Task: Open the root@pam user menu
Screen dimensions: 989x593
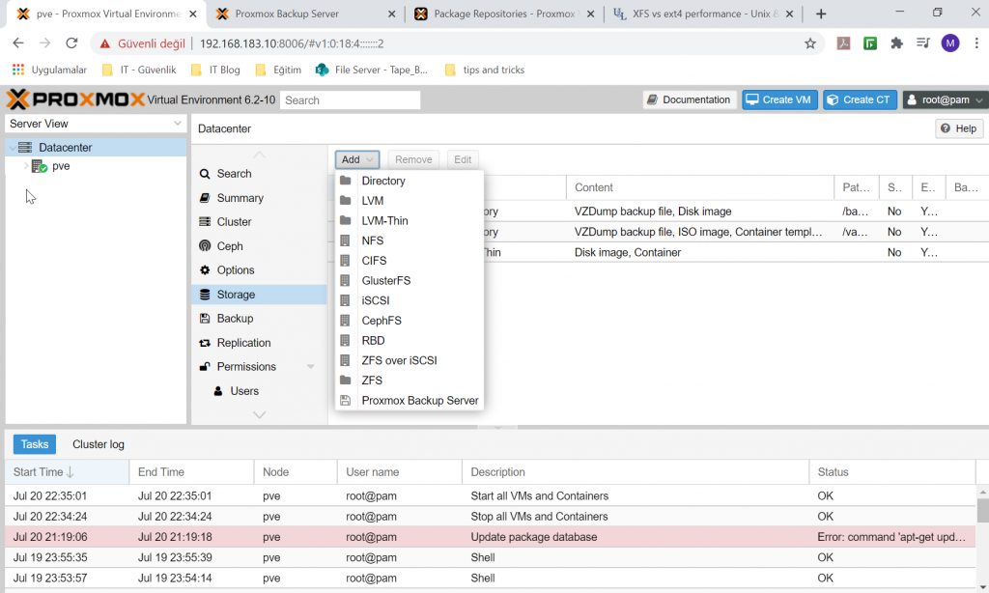Action: tap(945, 99)
